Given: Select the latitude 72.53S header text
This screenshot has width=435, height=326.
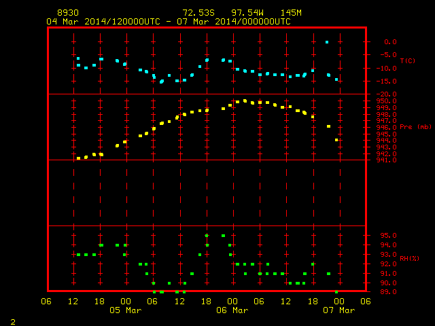Looking at the screenshot, I should click(x=198, y=13).
